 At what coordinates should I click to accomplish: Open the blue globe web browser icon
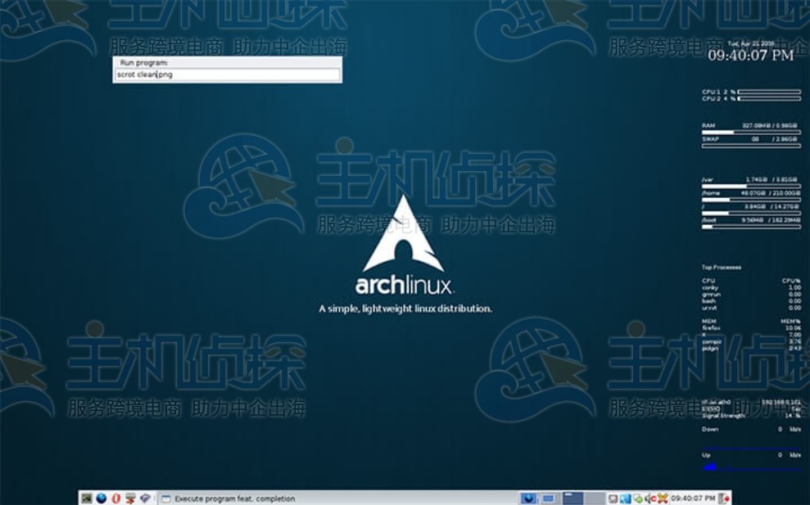tap(101, 498)
